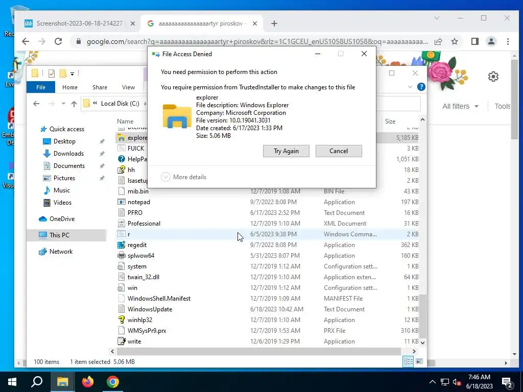Switch to the Screenshot-2023-06-18 Chrome tab

click(x=79, y=23)
